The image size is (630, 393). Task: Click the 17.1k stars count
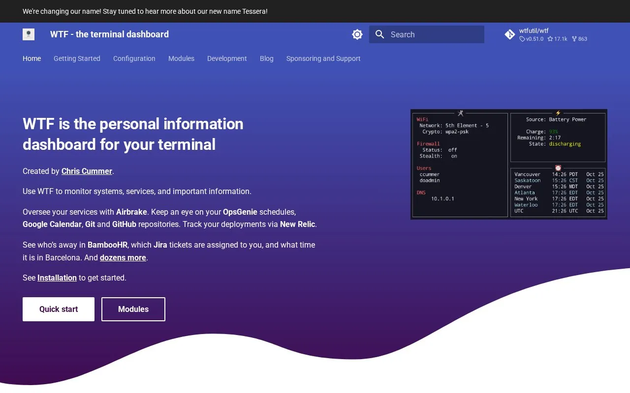point(558,39)
